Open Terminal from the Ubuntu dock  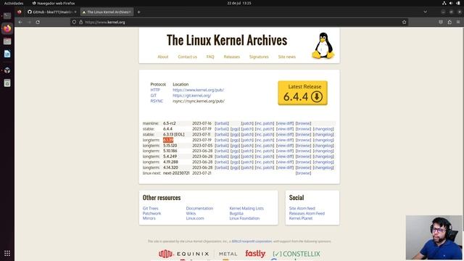[7, 15]
